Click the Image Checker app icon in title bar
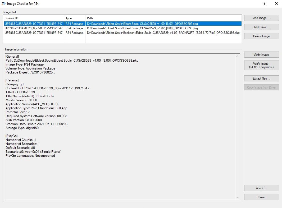The image size is (282, 208). pos(3,4)
